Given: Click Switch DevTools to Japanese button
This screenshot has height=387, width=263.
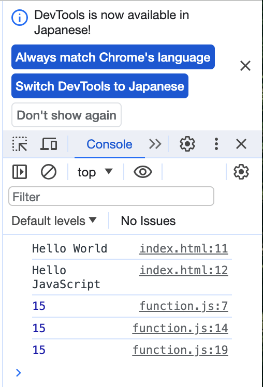Looking at the screenshot, I should click(x=100, y=86).
